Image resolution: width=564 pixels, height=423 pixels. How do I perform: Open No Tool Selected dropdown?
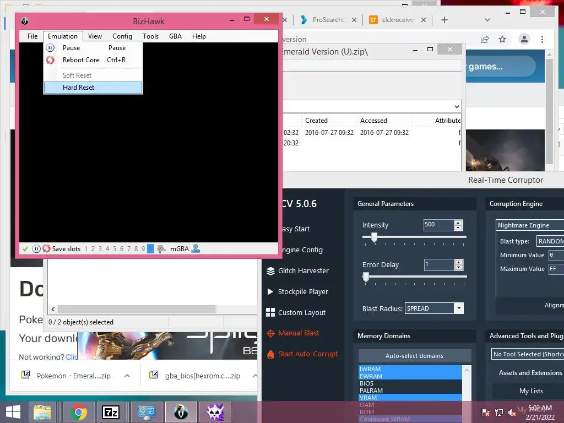point(528,354)
